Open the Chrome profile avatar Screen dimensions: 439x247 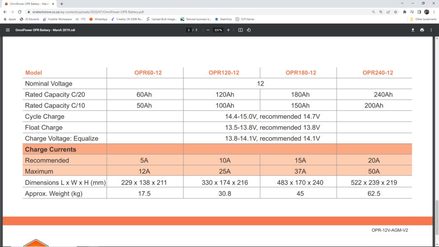[x=427, y=12]
